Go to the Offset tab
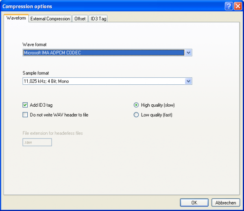This screenshot has width=244, height=211. [80, 19]
